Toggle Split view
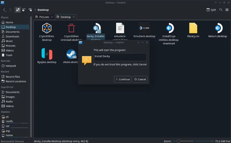 (211, 10)
